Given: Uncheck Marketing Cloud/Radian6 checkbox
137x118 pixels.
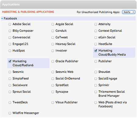Looking at the screenshot, I should tap(10, 61).
